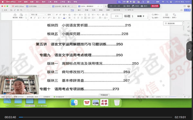193x120 pixels.
Task: Add a new tab with plus icon
Action: point(106,6)
